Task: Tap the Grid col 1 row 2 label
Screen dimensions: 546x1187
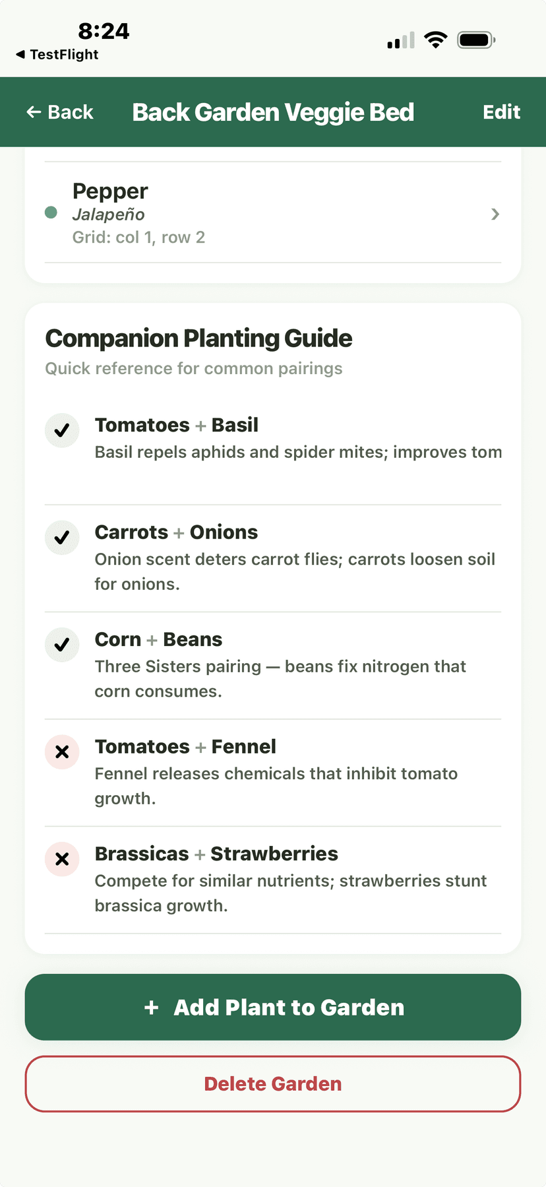Action: (x=138, y=237)
